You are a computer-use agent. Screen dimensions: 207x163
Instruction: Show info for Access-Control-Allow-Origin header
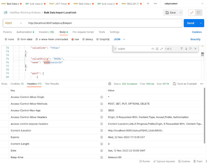(x=102, y=97)
